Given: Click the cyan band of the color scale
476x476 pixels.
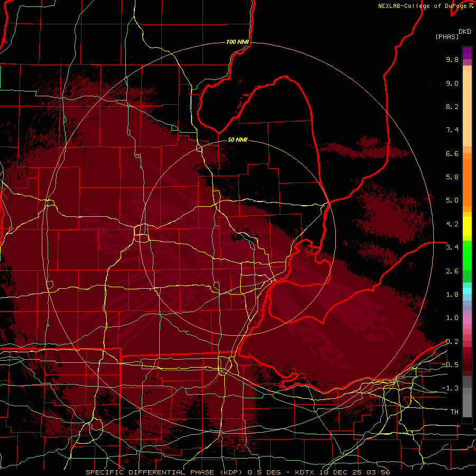Looking at the screenshot, I should (467, 291).
